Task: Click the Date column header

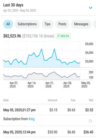Action: pyautogui.click(x=6, y=100)
